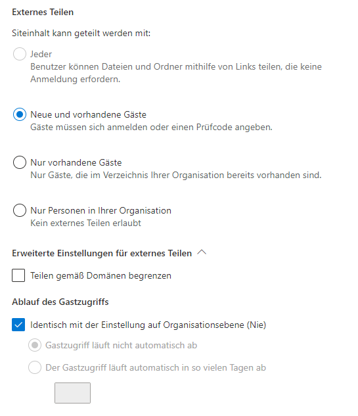This screenshot has width=358, height=416.
Task: Click the "Kein externes Teilen erlaubt" description
Action: pos(85,223)
